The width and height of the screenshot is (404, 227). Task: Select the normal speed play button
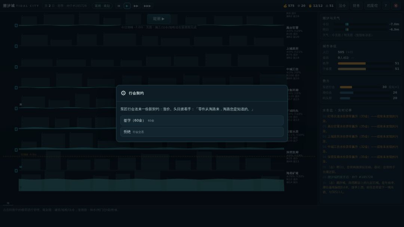coord(127,6)
